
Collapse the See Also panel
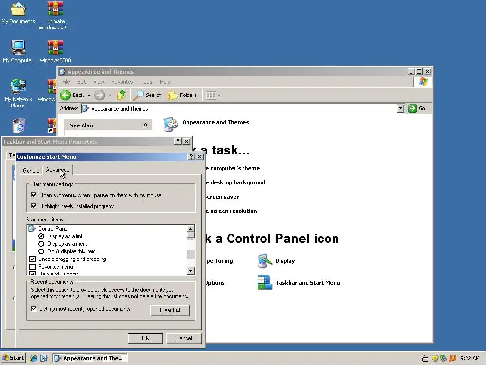coord(145,125)
